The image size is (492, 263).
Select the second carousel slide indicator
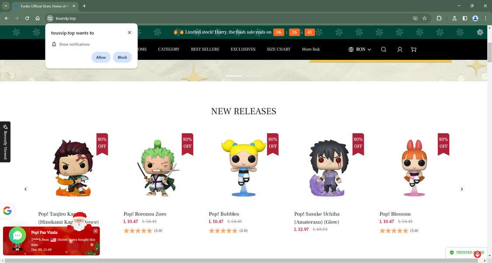[x=253, y=76]
